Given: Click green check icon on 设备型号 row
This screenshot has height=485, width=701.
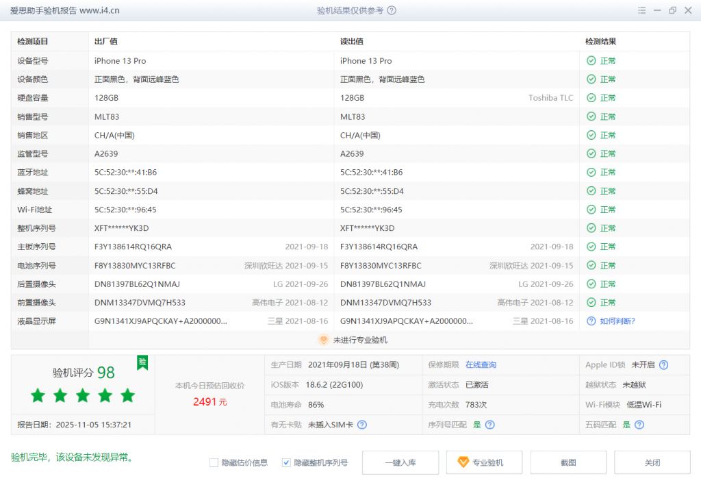Looking at the screenshot, I should (x=590, y=60).
